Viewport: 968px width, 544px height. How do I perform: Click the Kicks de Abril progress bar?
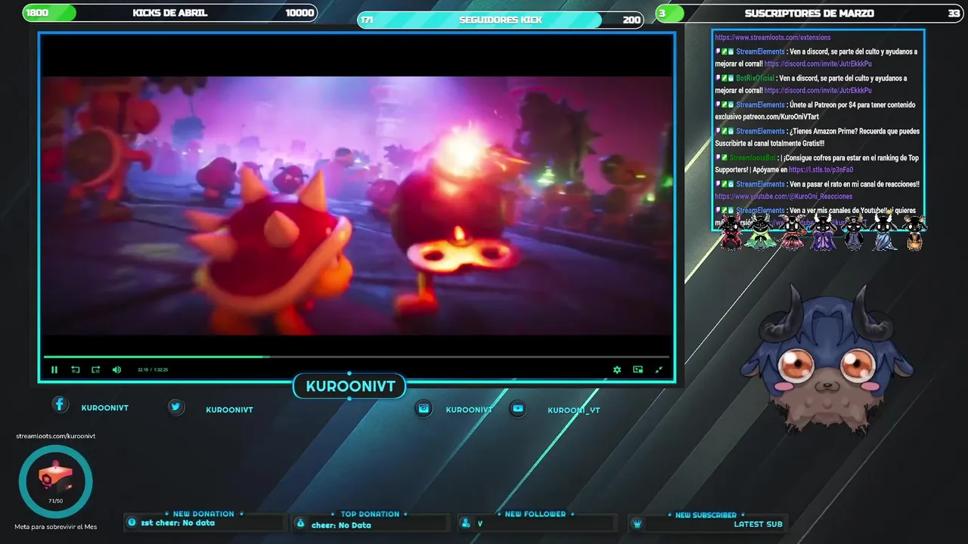pyautogui.click(x=170, y=13)
